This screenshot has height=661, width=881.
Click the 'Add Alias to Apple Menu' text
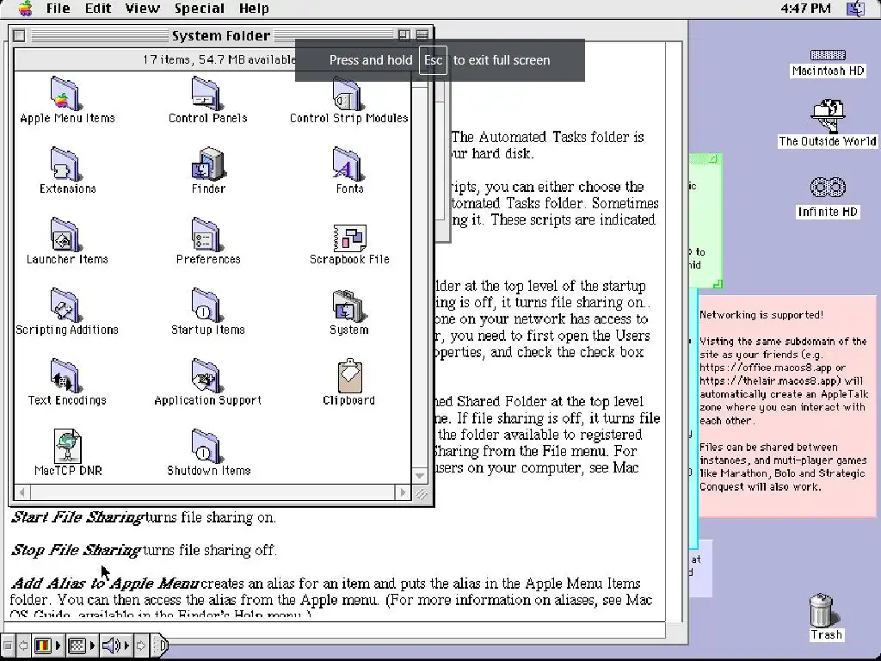[104, 583]
